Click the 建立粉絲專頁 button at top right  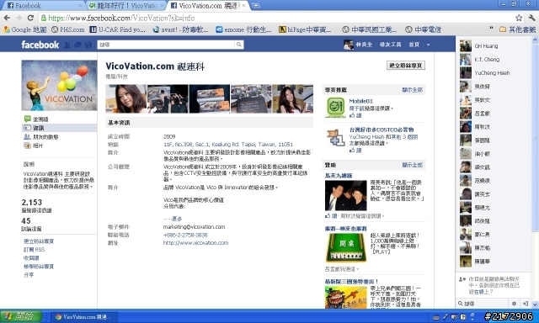click(406, 66)
